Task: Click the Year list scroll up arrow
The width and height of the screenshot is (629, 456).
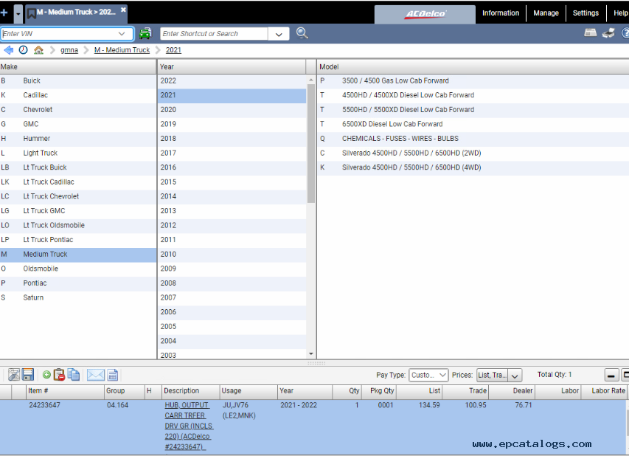Action: 311,80
